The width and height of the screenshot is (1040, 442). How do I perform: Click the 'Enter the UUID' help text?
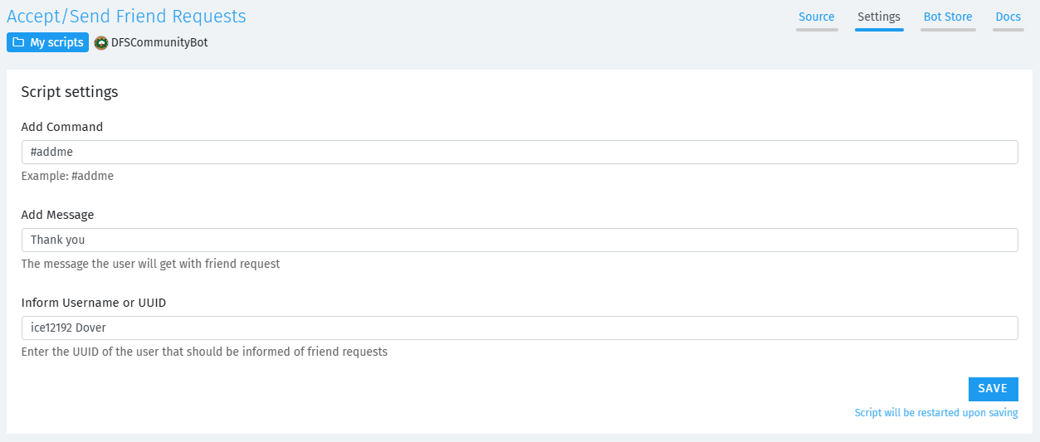coord(205,352)
